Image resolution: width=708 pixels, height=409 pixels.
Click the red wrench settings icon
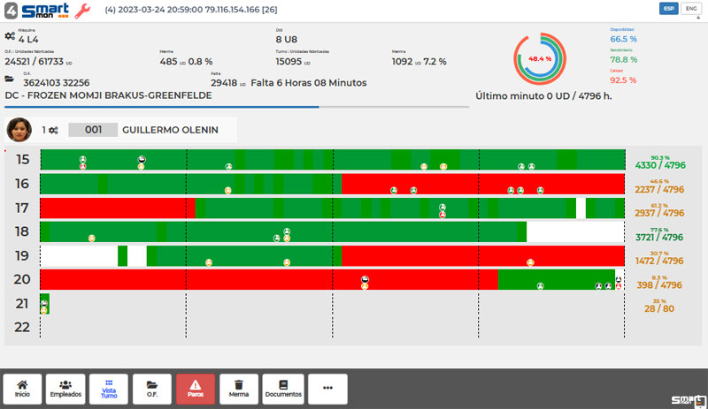point(81,11)
